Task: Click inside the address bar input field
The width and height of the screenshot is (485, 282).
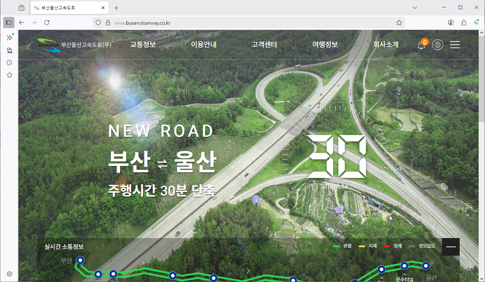Action: (x=211, y=22)
